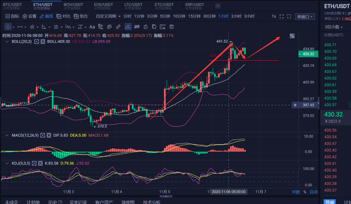
Task: Select the triangle shape drawing tool
Action: tap(44, 27)
